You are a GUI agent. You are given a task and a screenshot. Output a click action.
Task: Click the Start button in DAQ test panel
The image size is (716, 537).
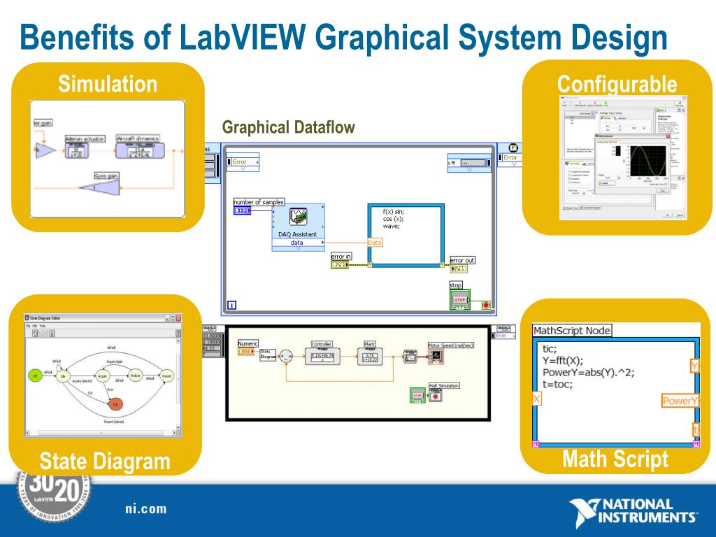coord(607,183)
